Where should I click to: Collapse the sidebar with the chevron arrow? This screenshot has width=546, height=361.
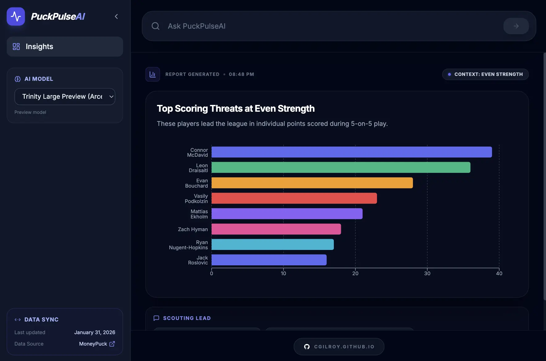116,17
